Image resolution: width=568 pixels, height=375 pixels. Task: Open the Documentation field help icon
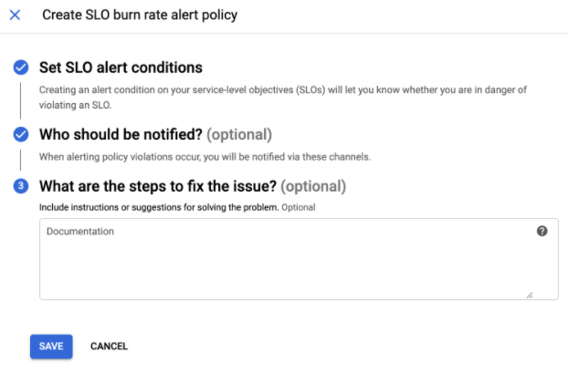(542, 232)
